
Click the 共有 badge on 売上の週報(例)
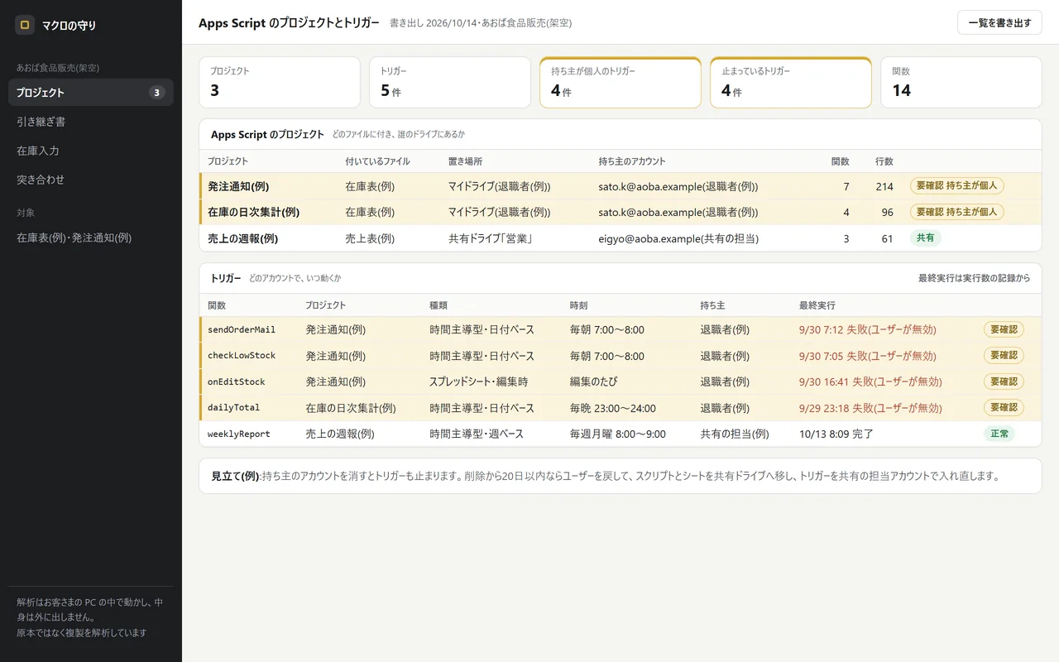(x=926, y=237)
